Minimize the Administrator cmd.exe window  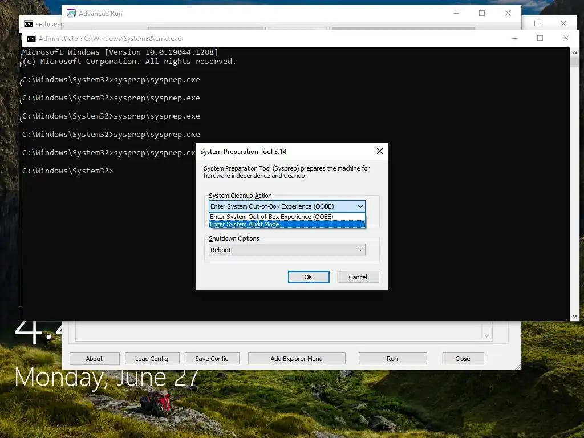click(514, 38)
